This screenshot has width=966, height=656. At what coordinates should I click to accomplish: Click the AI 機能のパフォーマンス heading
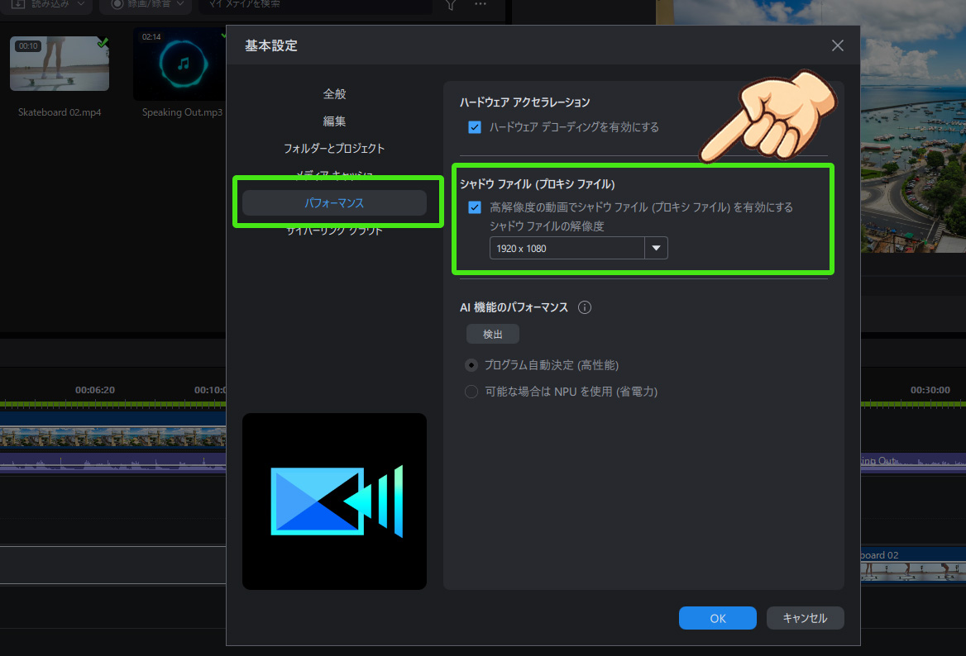coord(514,307)
